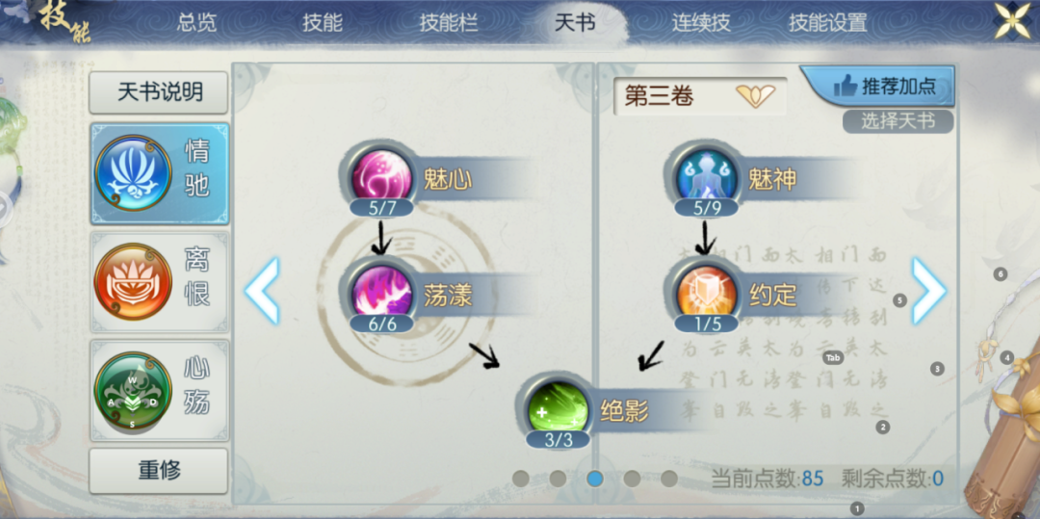
Task: Click the 重修 reset button
Action: (159, 471)
